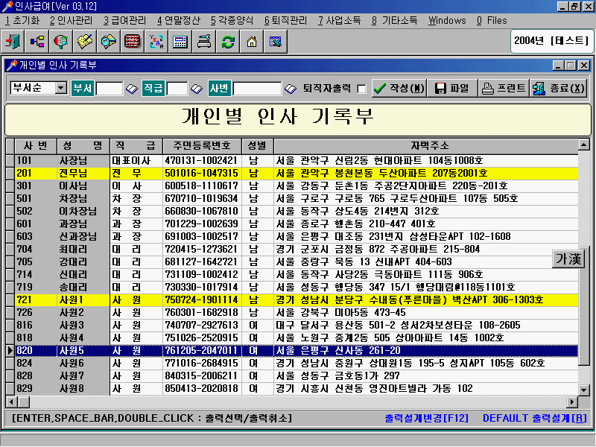
Task: Click the book lookup icon next to 부서
Action: pyautogui.click(x=131, y=89)
